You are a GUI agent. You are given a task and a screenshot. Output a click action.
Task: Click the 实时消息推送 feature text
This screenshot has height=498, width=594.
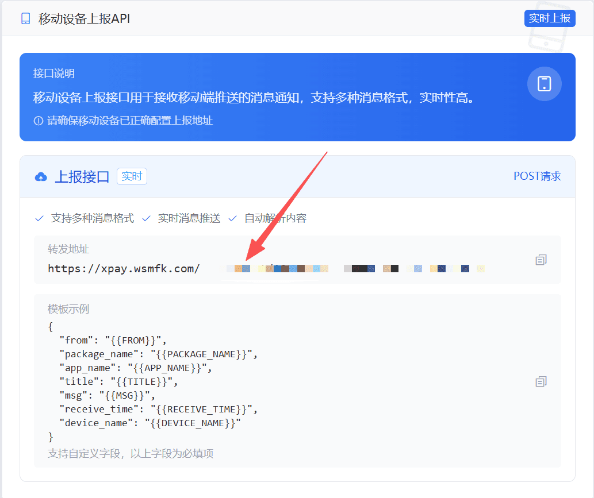[189, 218]
